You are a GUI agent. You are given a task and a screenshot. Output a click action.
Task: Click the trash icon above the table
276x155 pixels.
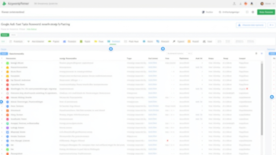pos(256,54)
